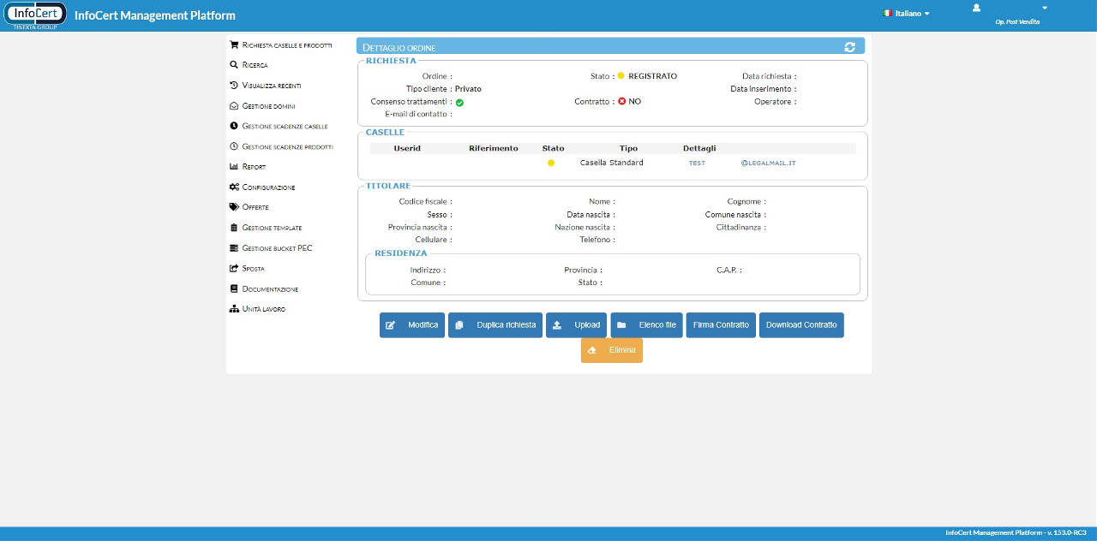Open Gestione domini in the sidebar
This screenshot has width=1097, height=541.
coord(268,106)
